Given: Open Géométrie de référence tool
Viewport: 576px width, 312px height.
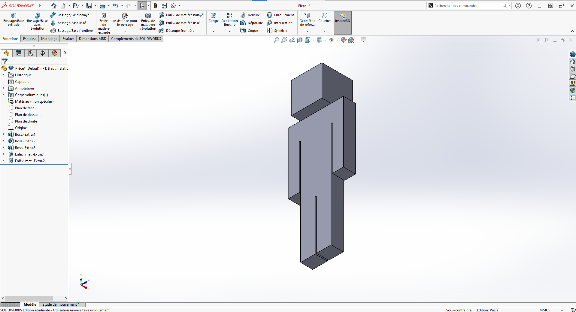Looking at the screenshot, I should 307,20.
